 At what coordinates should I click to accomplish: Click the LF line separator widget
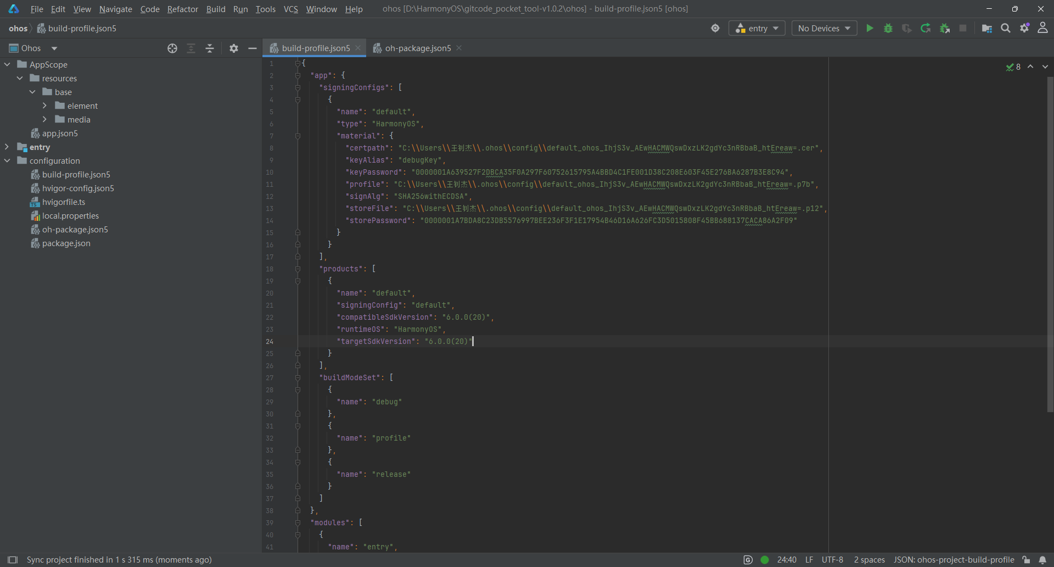(x=809, y=560)
